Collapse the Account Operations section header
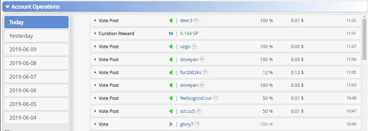 tap(184, 7)
